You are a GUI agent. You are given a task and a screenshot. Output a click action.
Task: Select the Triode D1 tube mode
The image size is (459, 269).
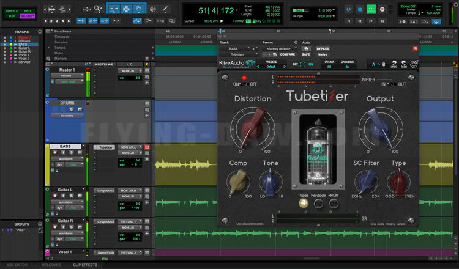click(x=304, y=203)
